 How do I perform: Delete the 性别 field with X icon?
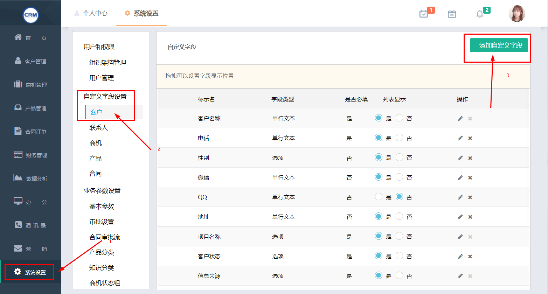[x=470, y=158]
